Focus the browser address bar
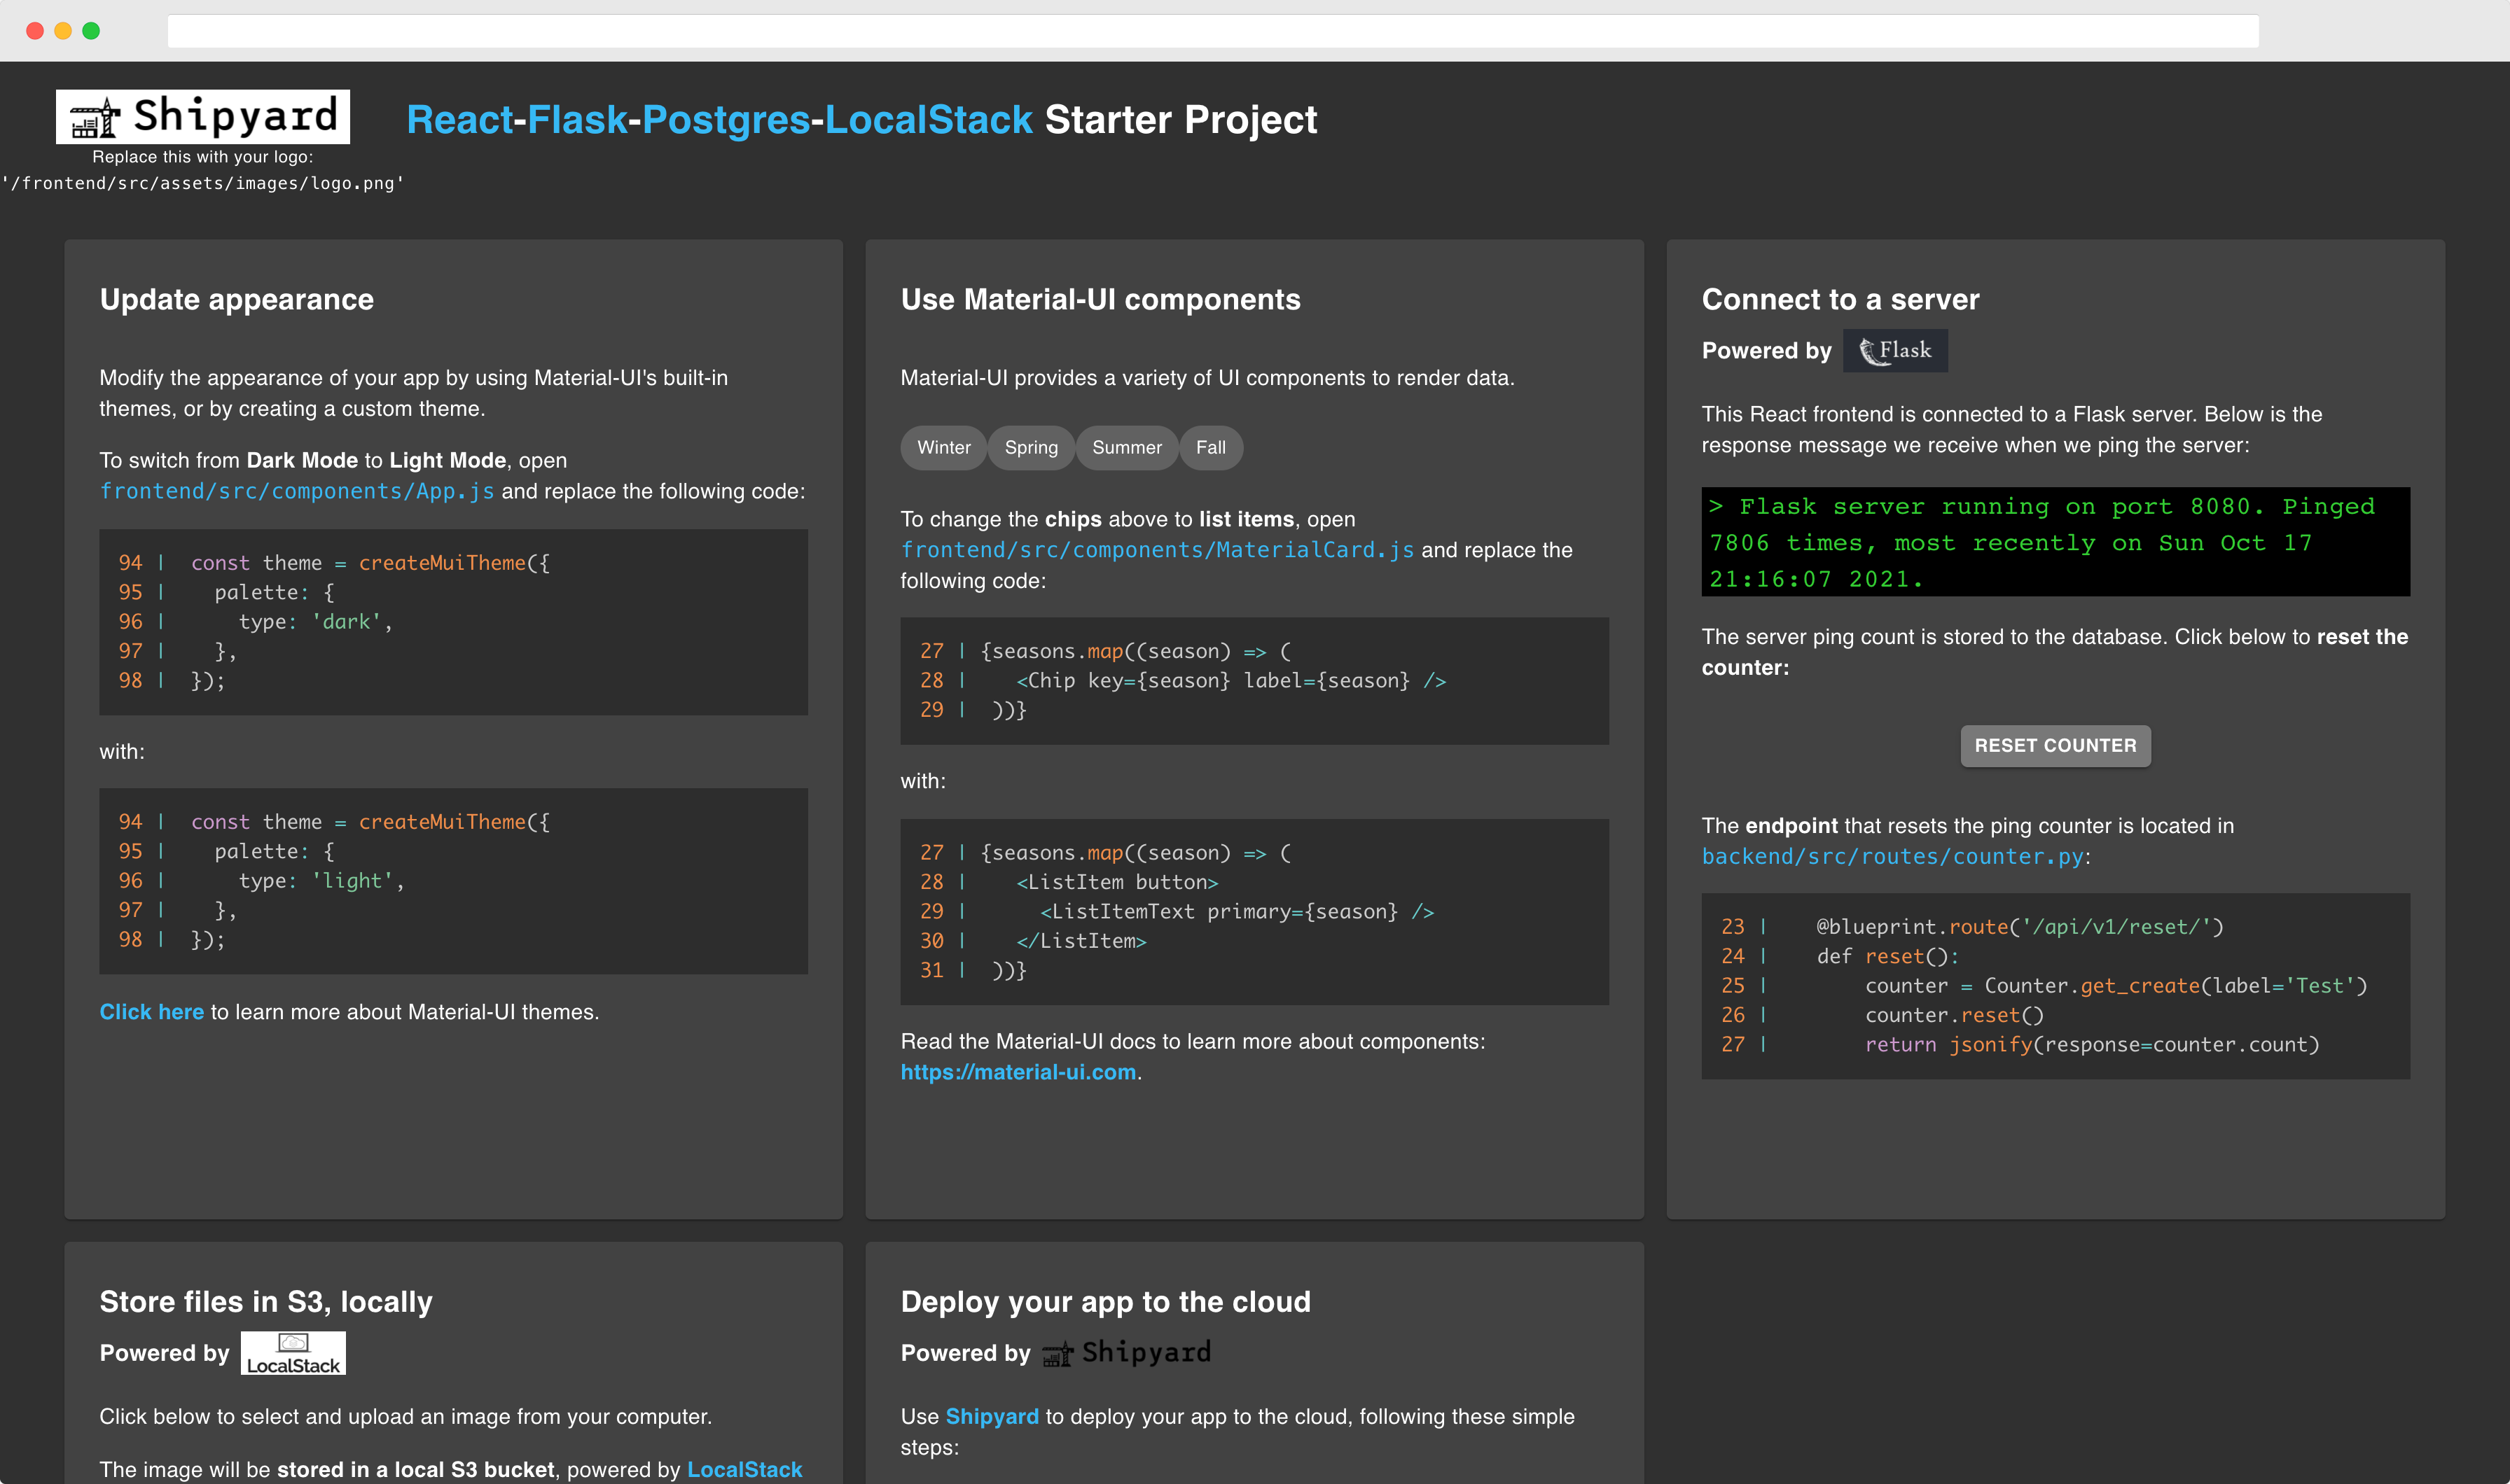 pyautogui.click(x=1212, y=31)
